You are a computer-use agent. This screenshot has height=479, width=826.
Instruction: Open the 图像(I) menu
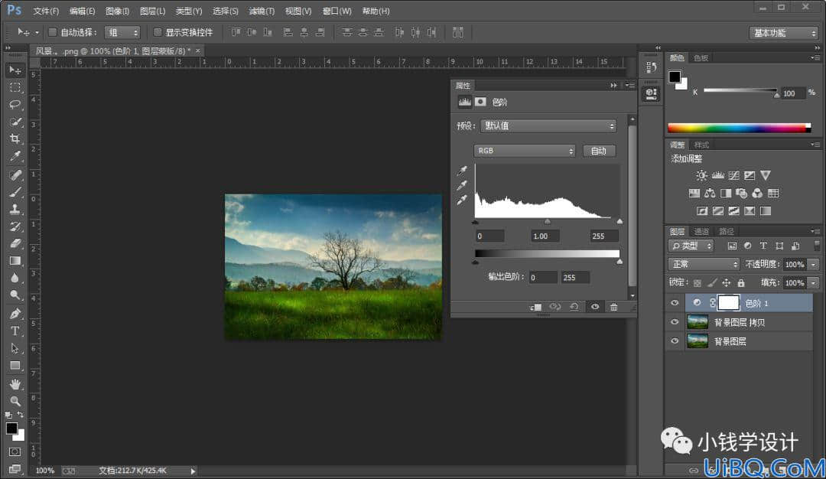(x=117, y=11)
